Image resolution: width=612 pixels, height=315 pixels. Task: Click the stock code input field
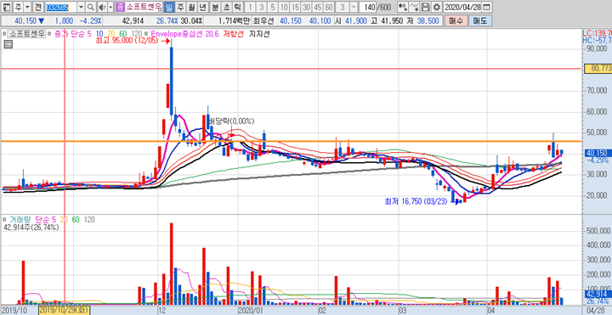pyautogui.click(x=60, y=7)
